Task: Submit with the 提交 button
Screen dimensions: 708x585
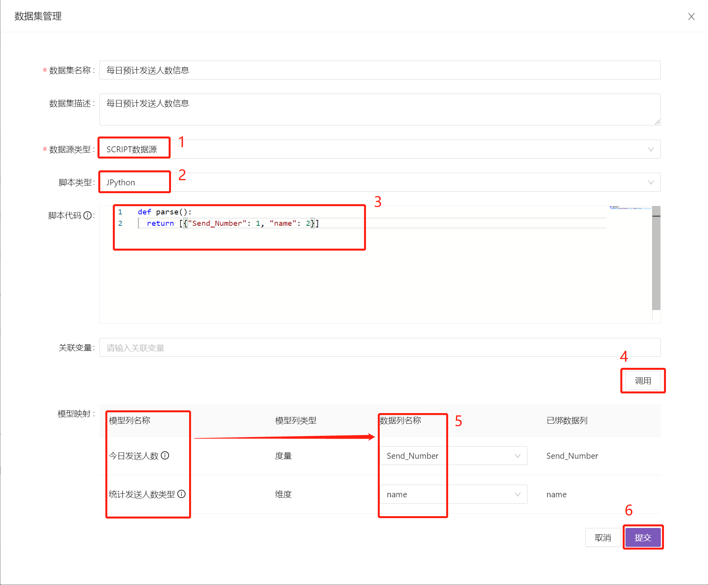Action: (643, 537)
